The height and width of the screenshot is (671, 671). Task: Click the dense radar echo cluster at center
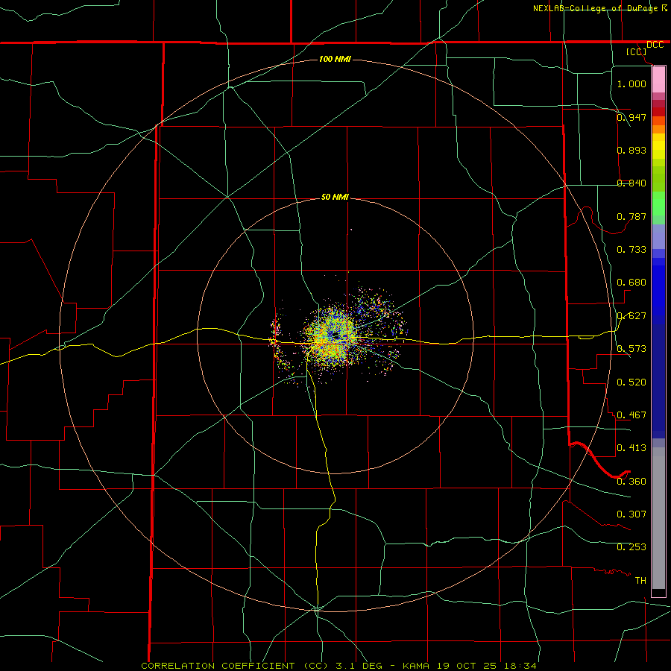[x=333, y=338]
